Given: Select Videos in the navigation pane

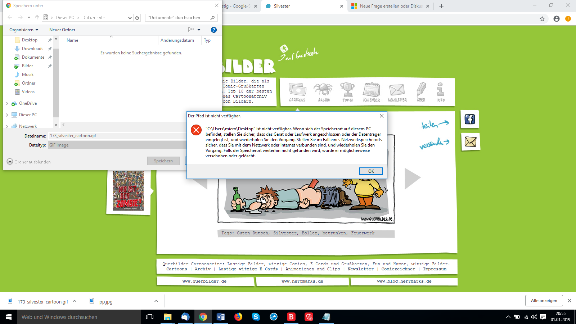Looking at the screenshot, I should click(28, 92).
